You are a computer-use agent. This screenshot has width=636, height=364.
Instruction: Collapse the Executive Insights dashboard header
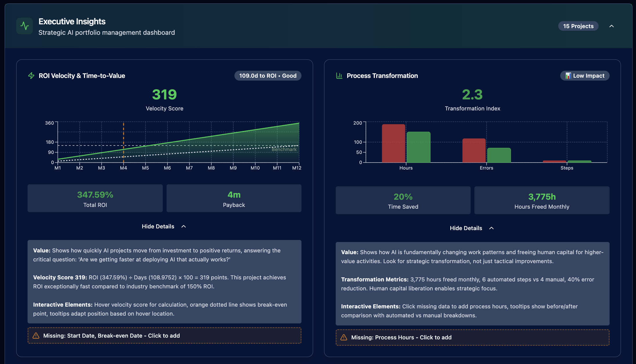[612, 26]
